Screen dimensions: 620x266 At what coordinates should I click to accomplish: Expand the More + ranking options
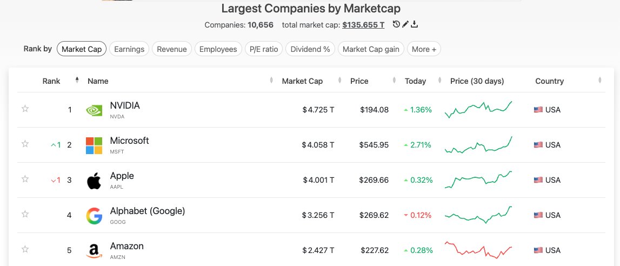[x=424, y=49]
